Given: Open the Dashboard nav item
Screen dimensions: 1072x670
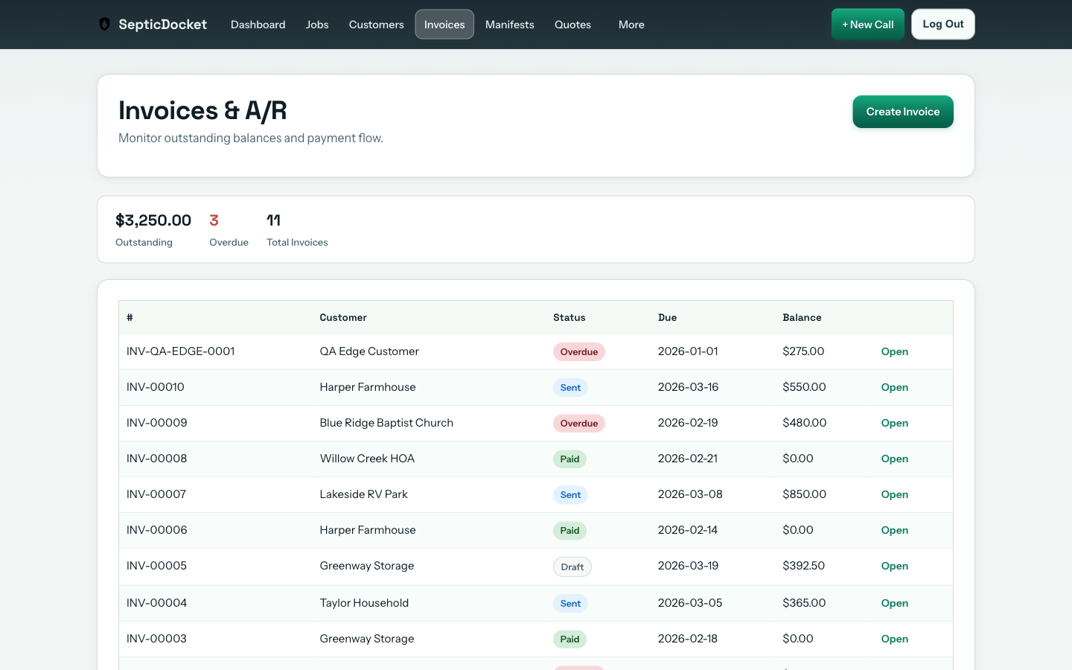Looking at the screenshot, I should (x=258, y=25).
